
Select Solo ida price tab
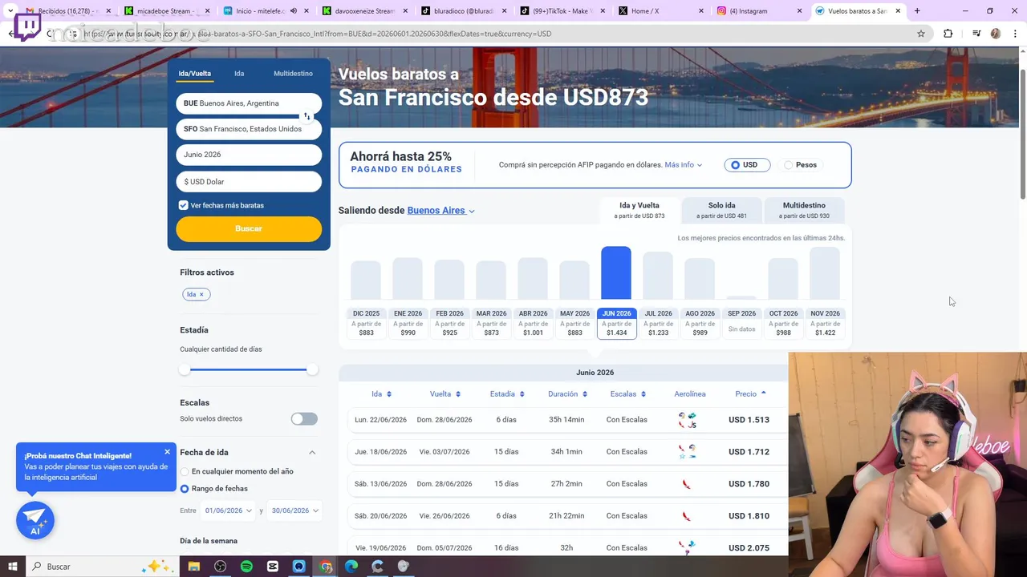pos(721,210)
